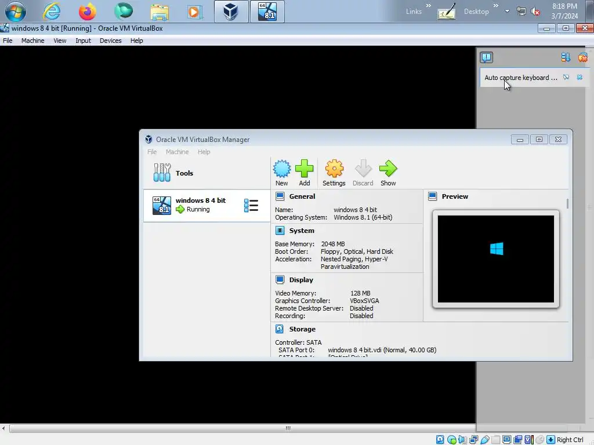
Task: Click 'Floppy, Optical, Hard Disk' boot order value
Action: tap(357, 251)
